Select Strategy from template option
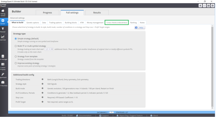This screenshot has width=221, height=117. tap(16, 56)
